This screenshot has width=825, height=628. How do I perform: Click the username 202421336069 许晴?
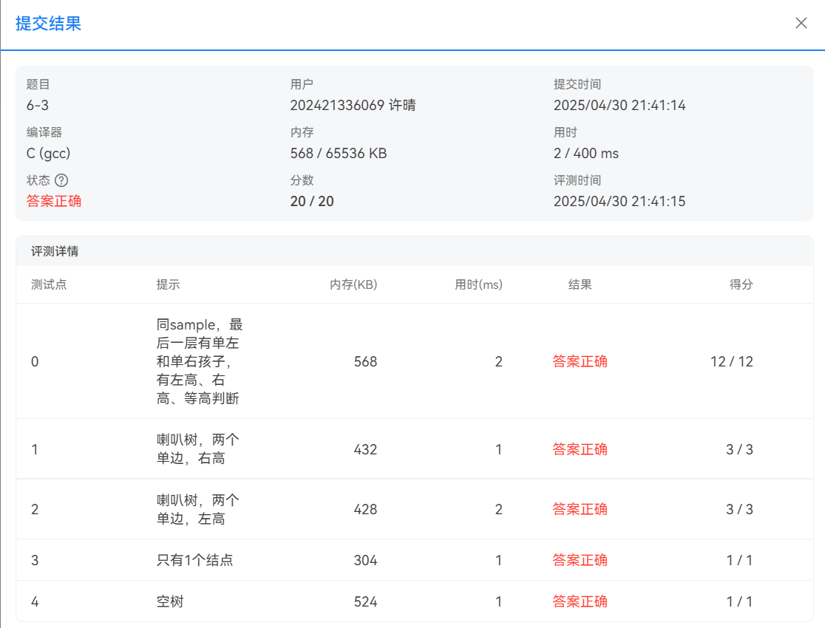click(353, 105)
